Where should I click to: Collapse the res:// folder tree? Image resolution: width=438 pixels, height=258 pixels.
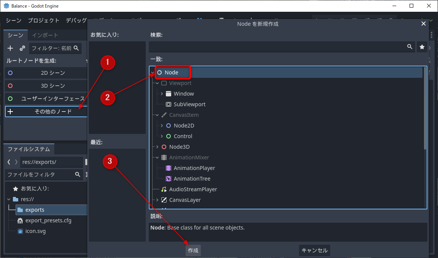[9, 199]
